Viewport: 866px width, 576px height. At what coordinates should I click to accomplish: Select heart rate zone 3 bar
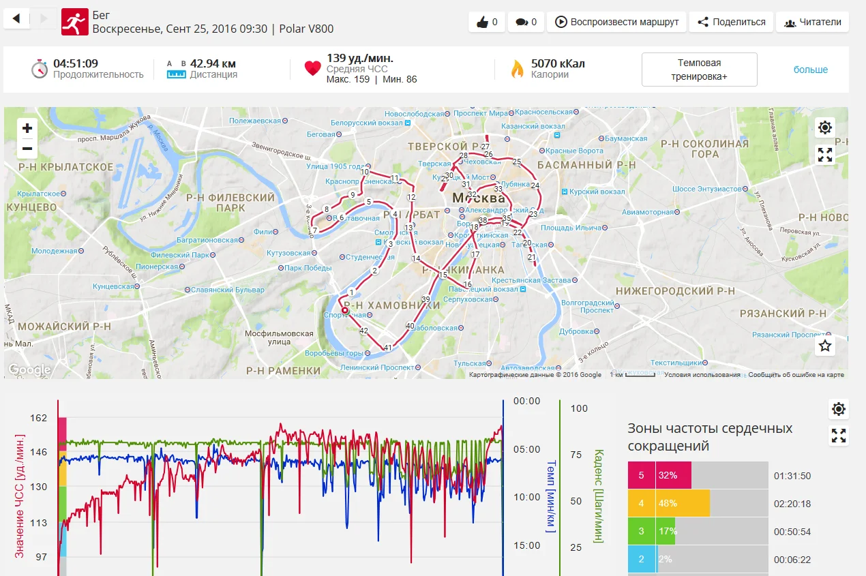coord(698,531)
